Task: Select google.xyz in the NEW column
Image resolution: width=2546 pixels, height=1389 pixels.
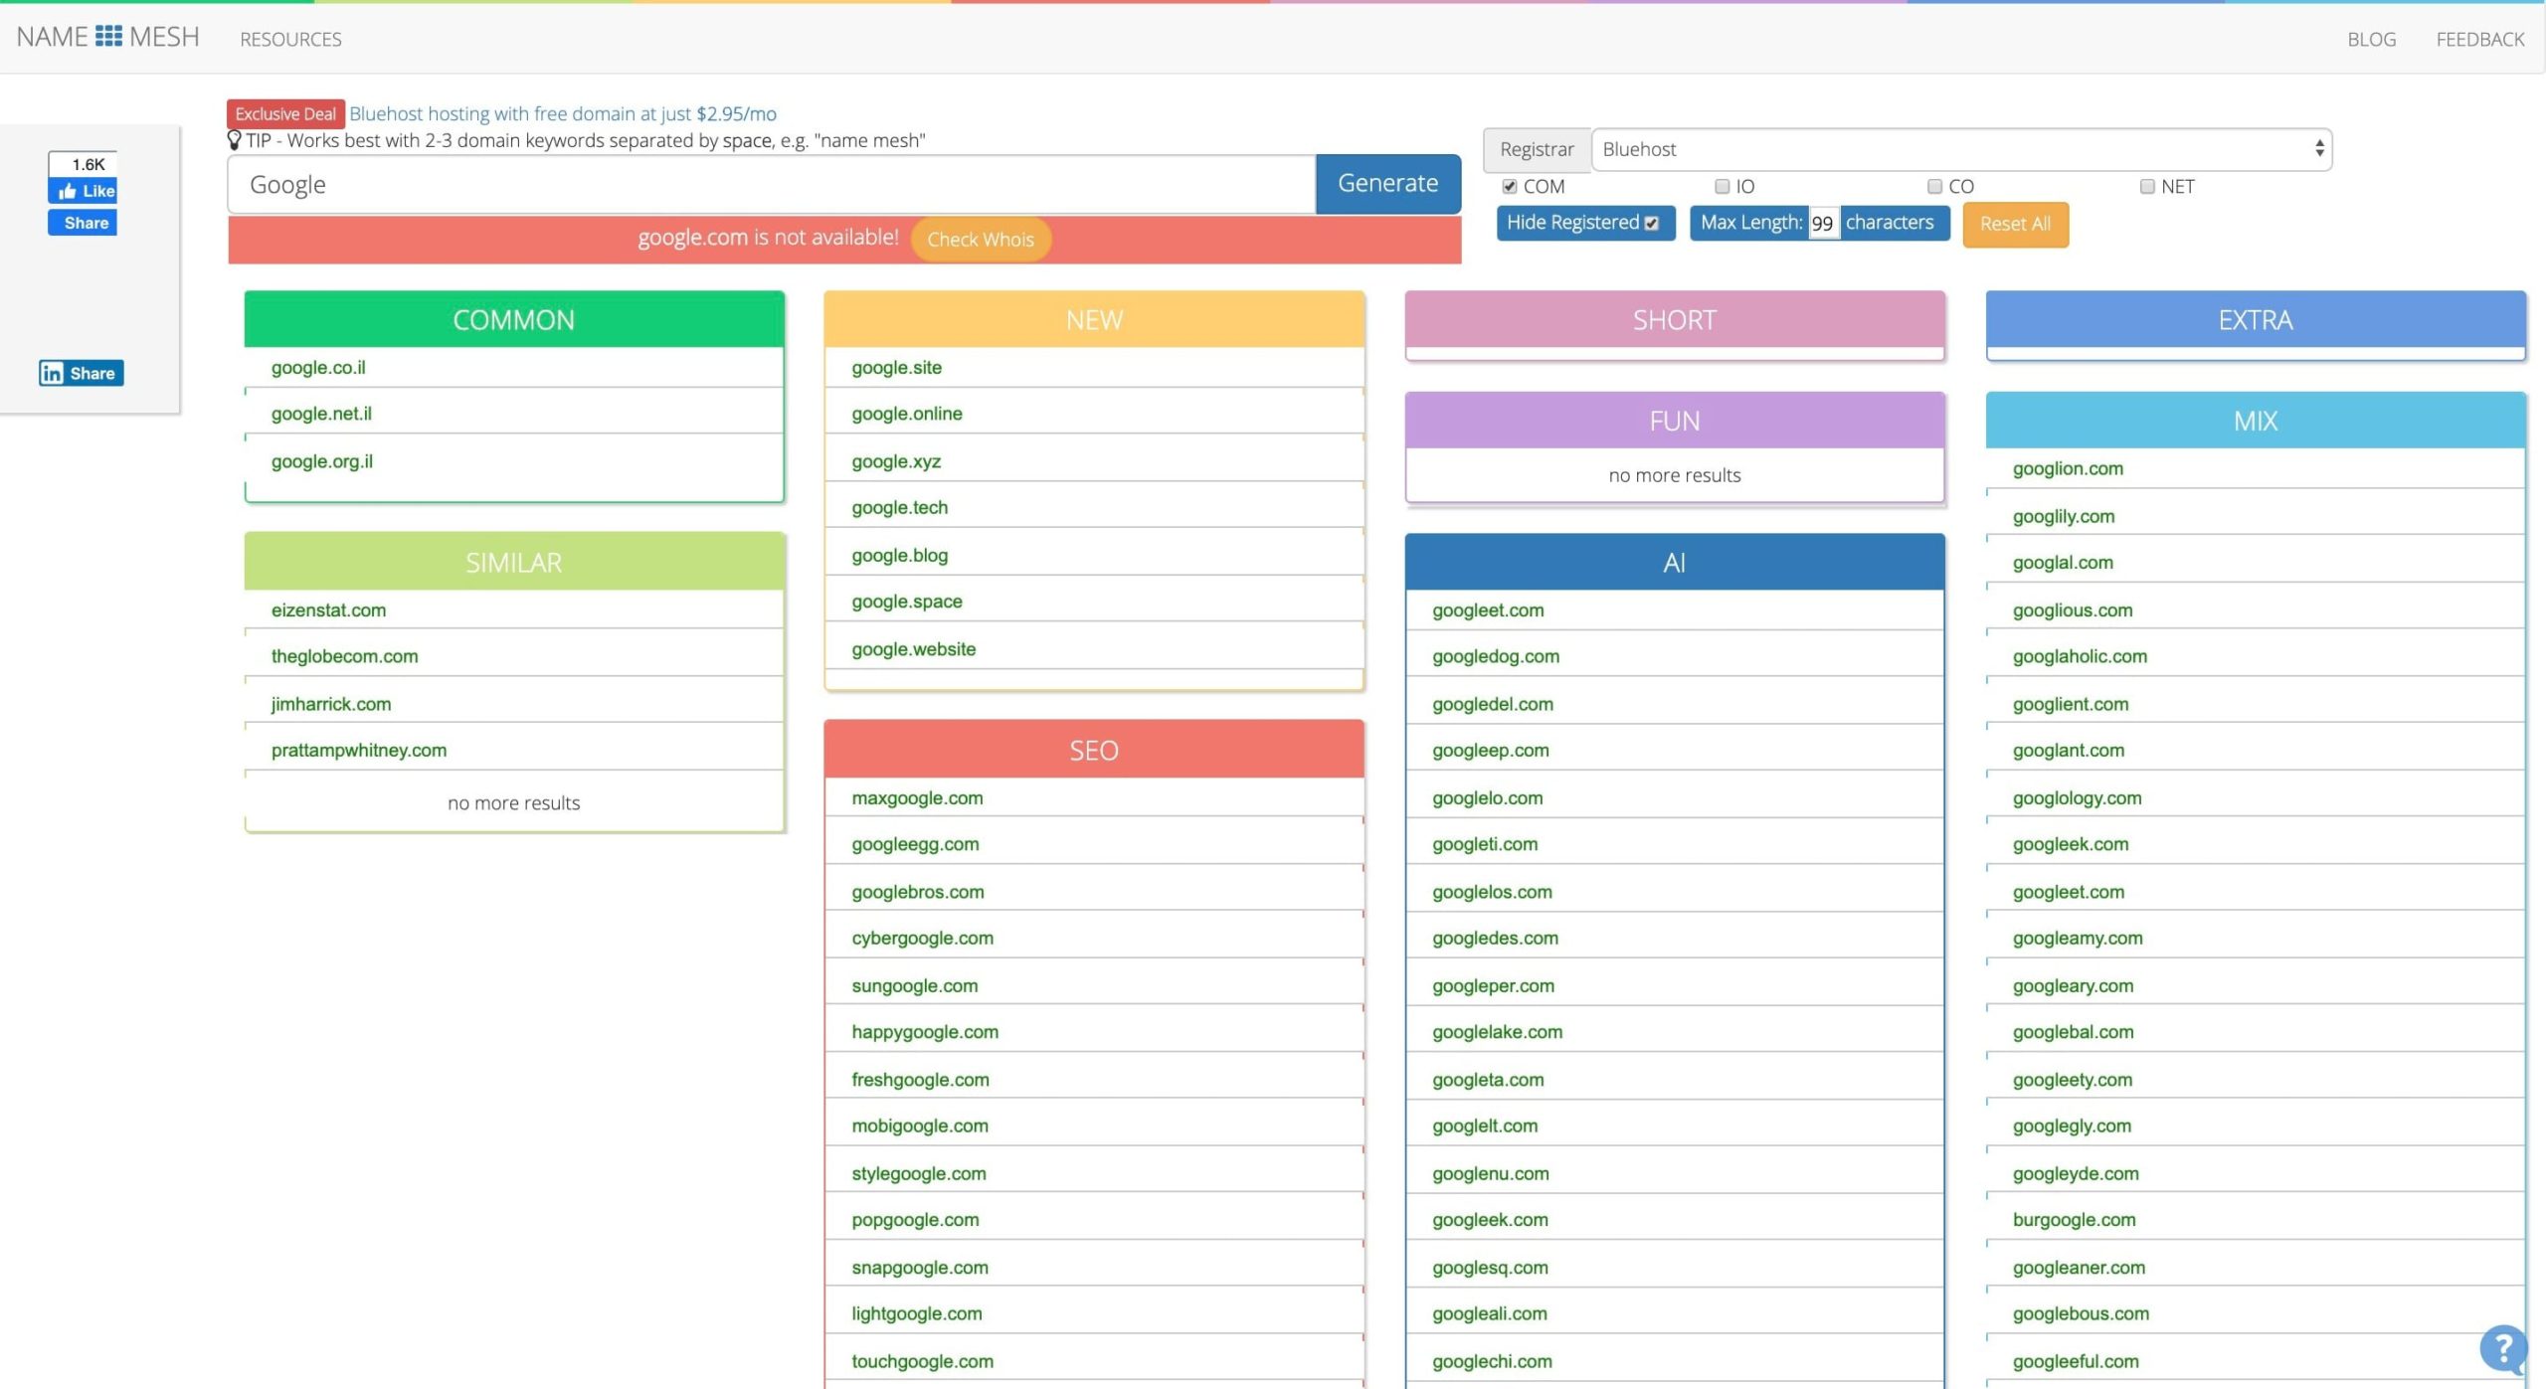Action: coord(896,460)
